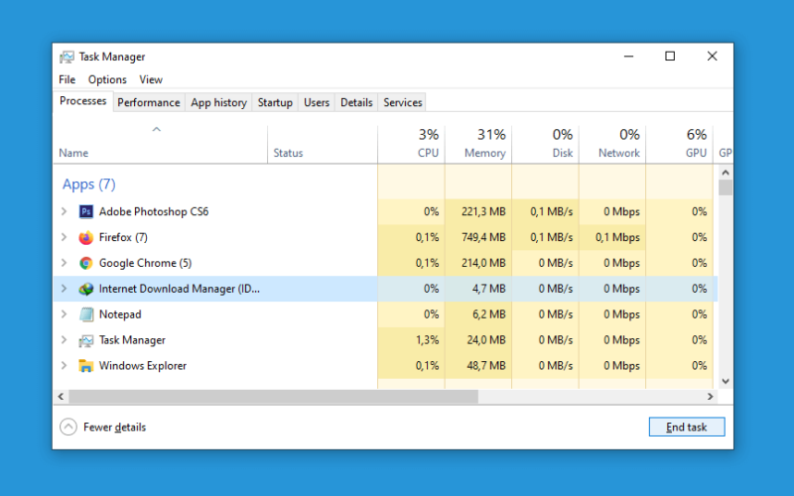Collapse view with Fewer details arrow
Screen dimensions: 794x496
(x=68, y=428)
